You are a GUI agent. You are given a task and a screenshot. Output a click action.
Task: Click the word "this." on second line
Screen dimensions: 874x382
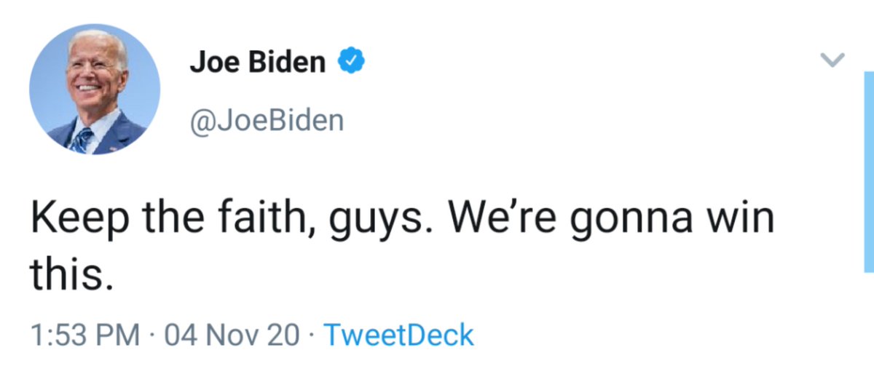[71, 275]
